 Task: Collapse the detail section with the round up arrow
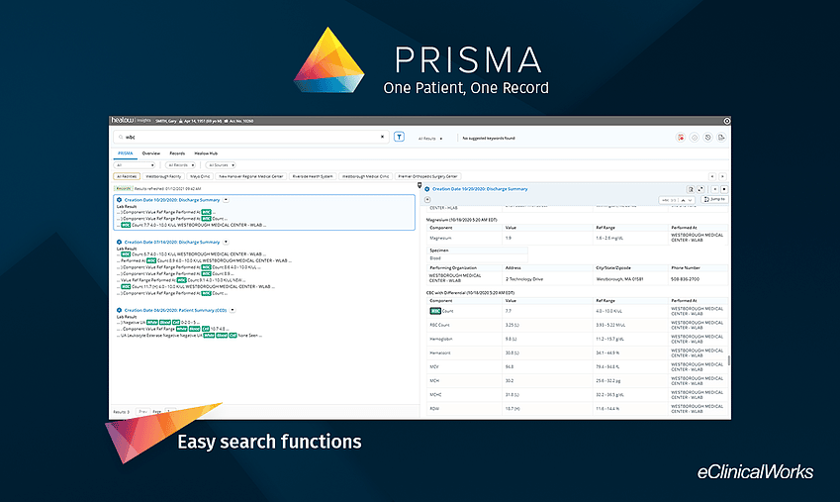tap(427, 200)
